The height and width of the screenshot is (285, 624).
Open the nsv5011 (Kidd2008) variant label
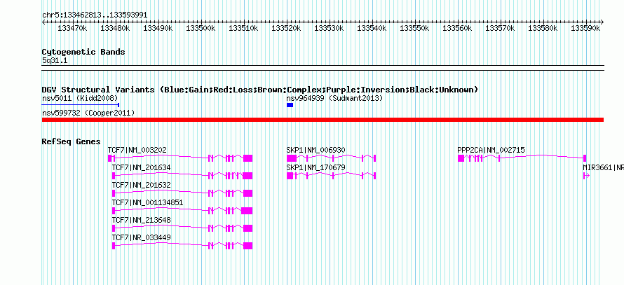pos(80,98)
